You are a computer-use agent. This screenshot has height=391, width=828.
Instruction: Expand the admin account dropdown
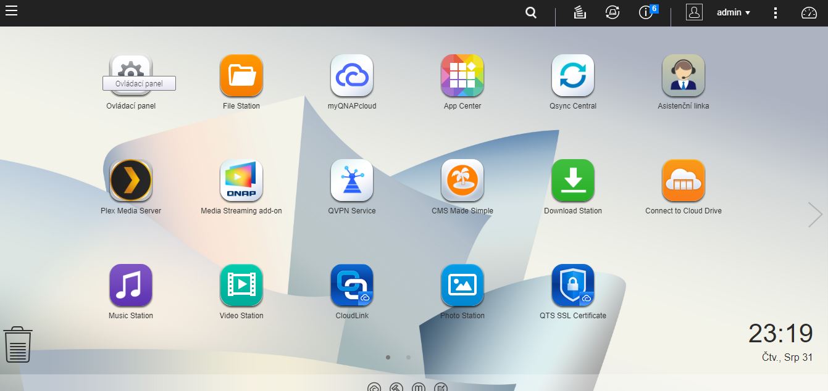(734, 12)
